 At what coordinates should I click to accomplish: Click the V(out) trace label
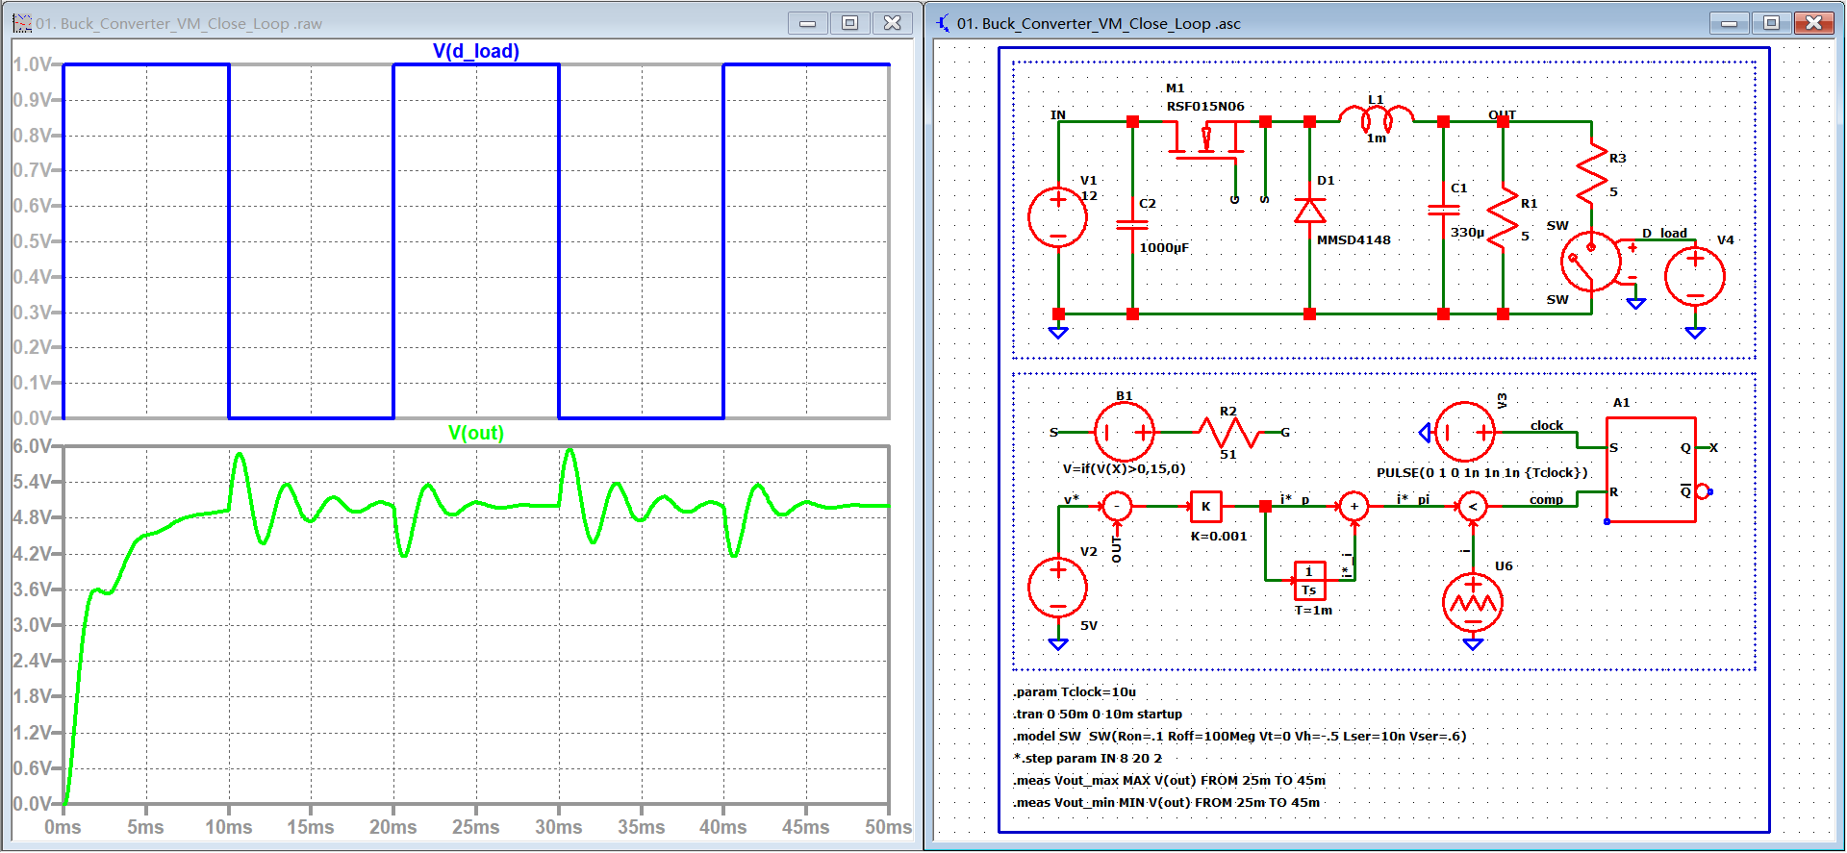pyautogui.click(x=475, y=433)
